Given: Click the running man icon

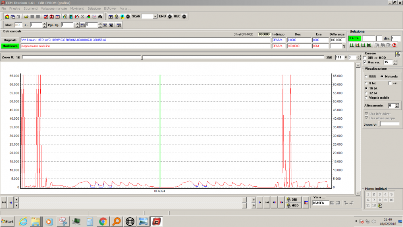Looking at the screenshot, I should (x=122, y=17).
